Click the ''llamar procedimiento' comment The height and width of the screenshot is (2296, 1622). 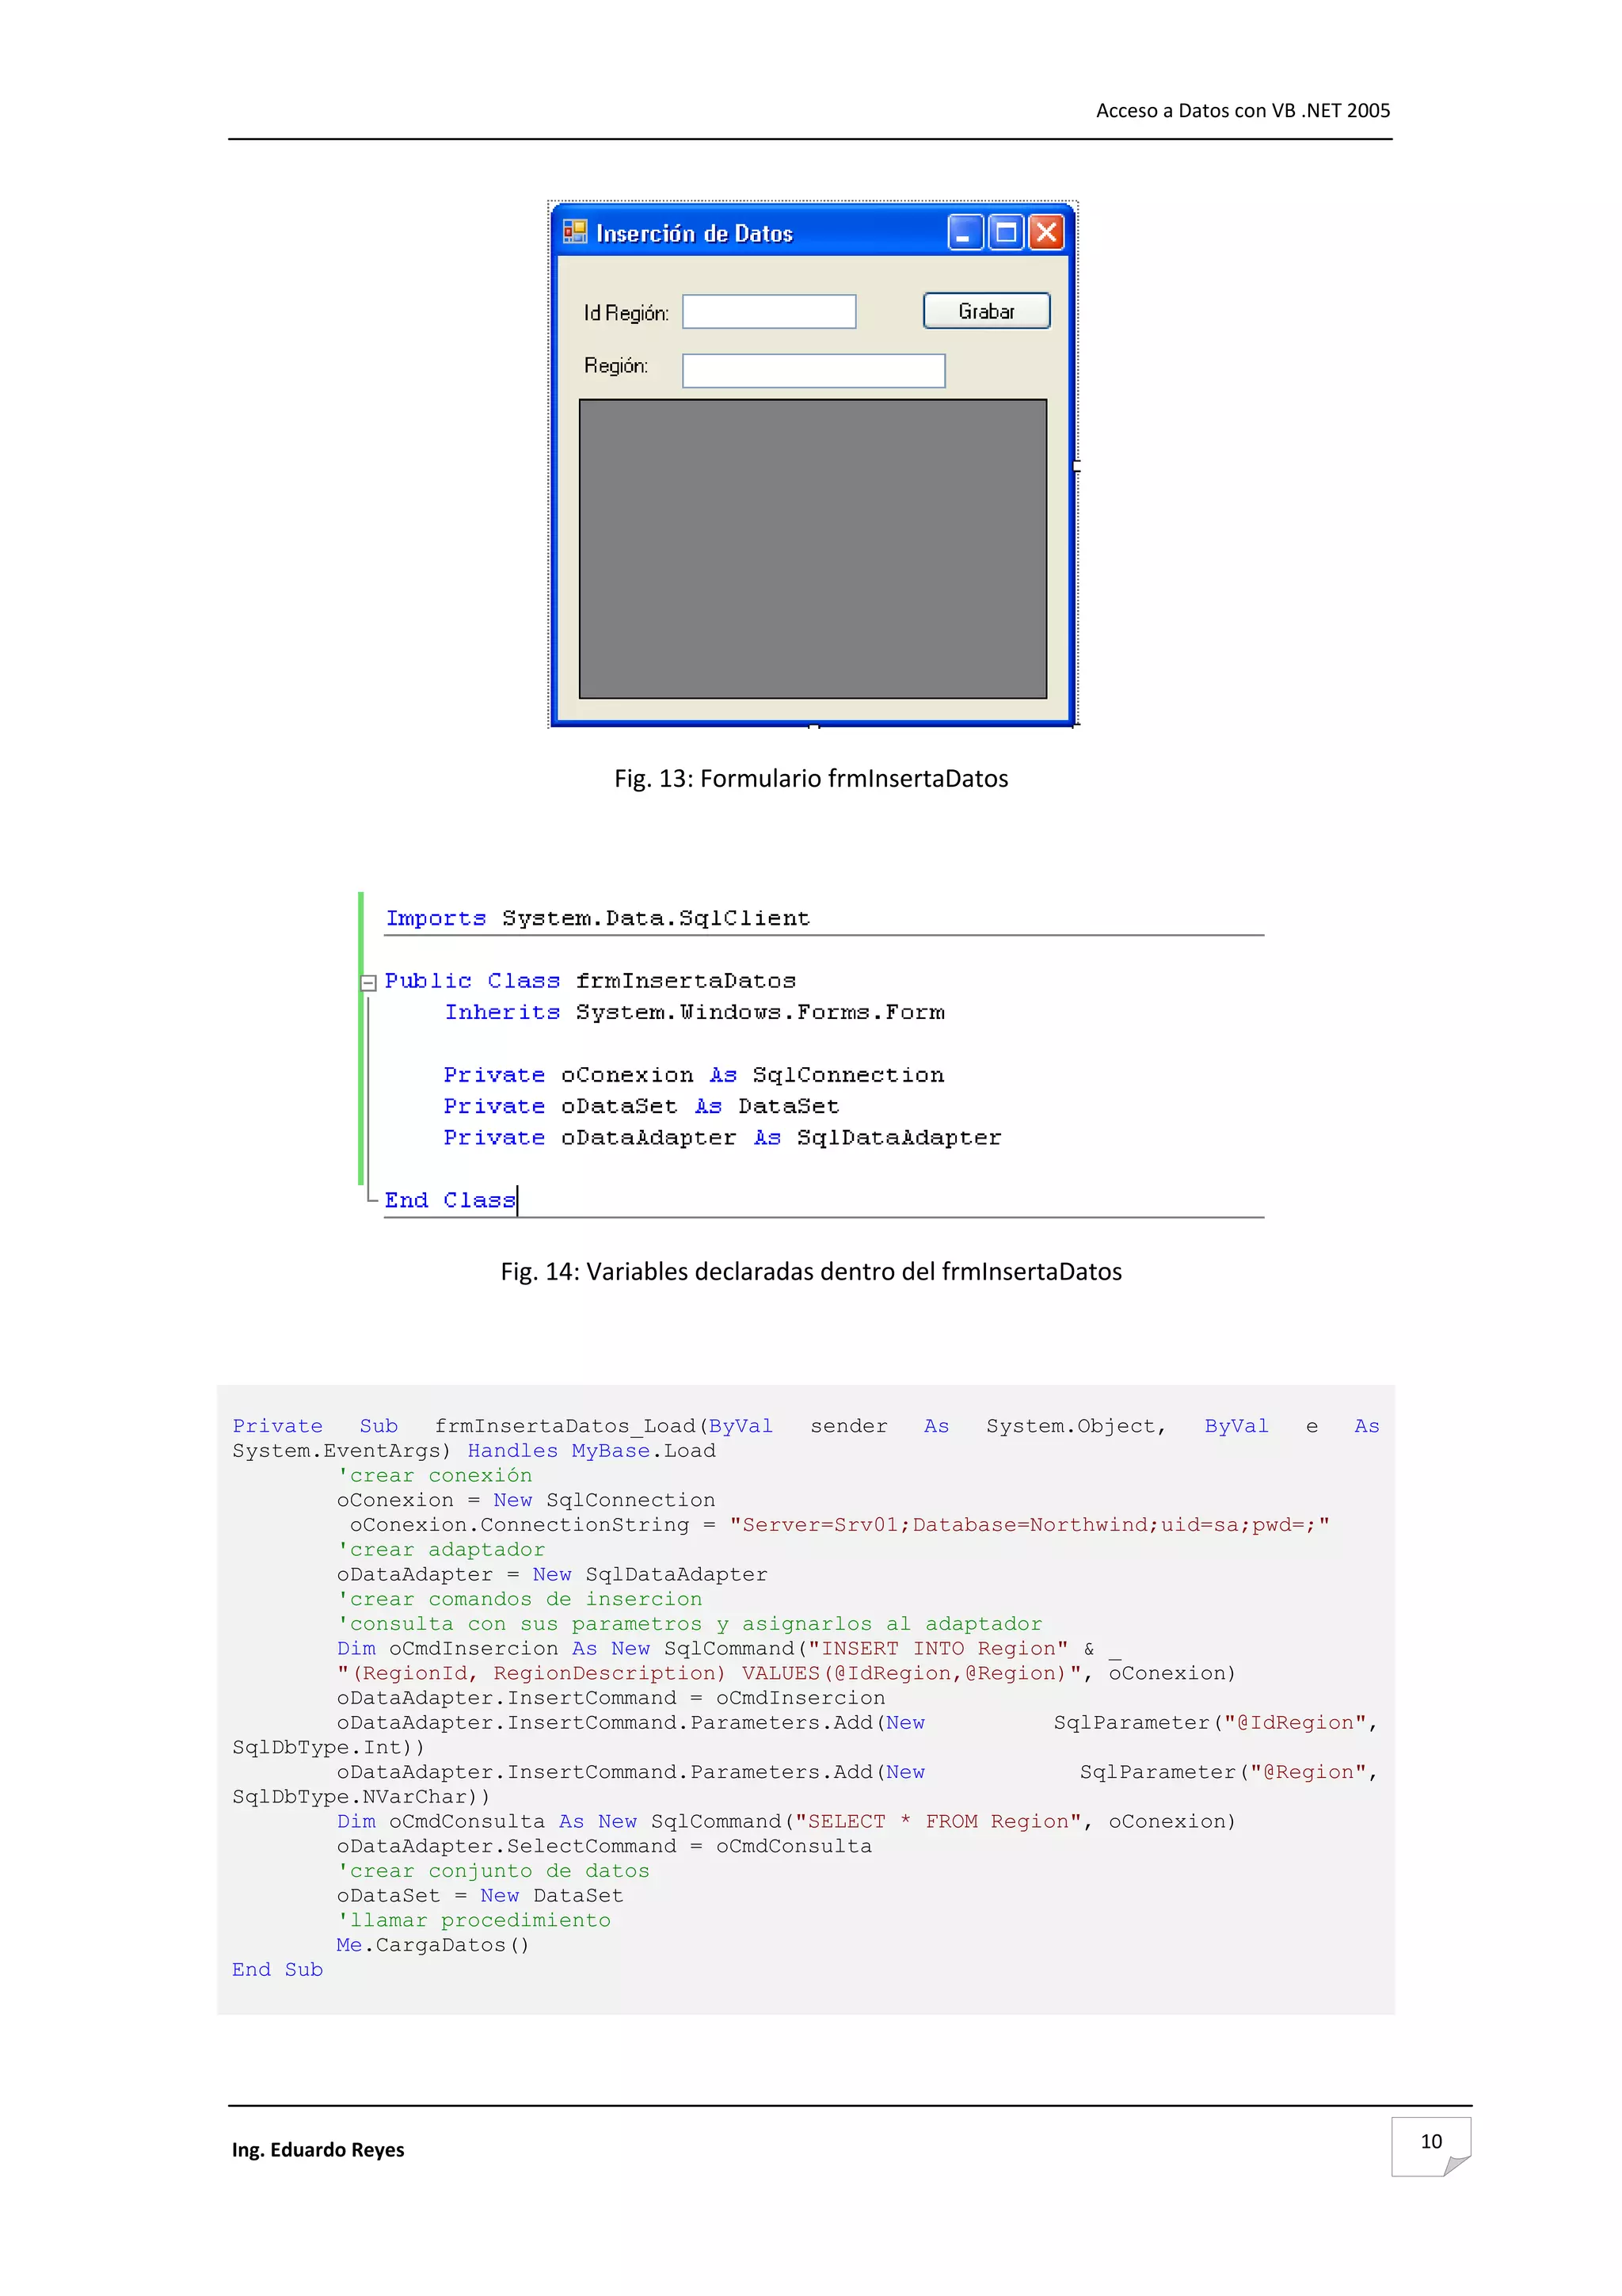click(474, 1920)
